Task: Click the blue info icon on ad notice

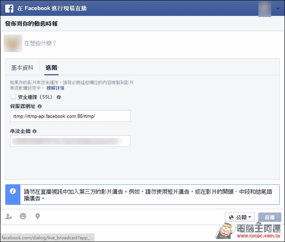Action: point(13,191)
